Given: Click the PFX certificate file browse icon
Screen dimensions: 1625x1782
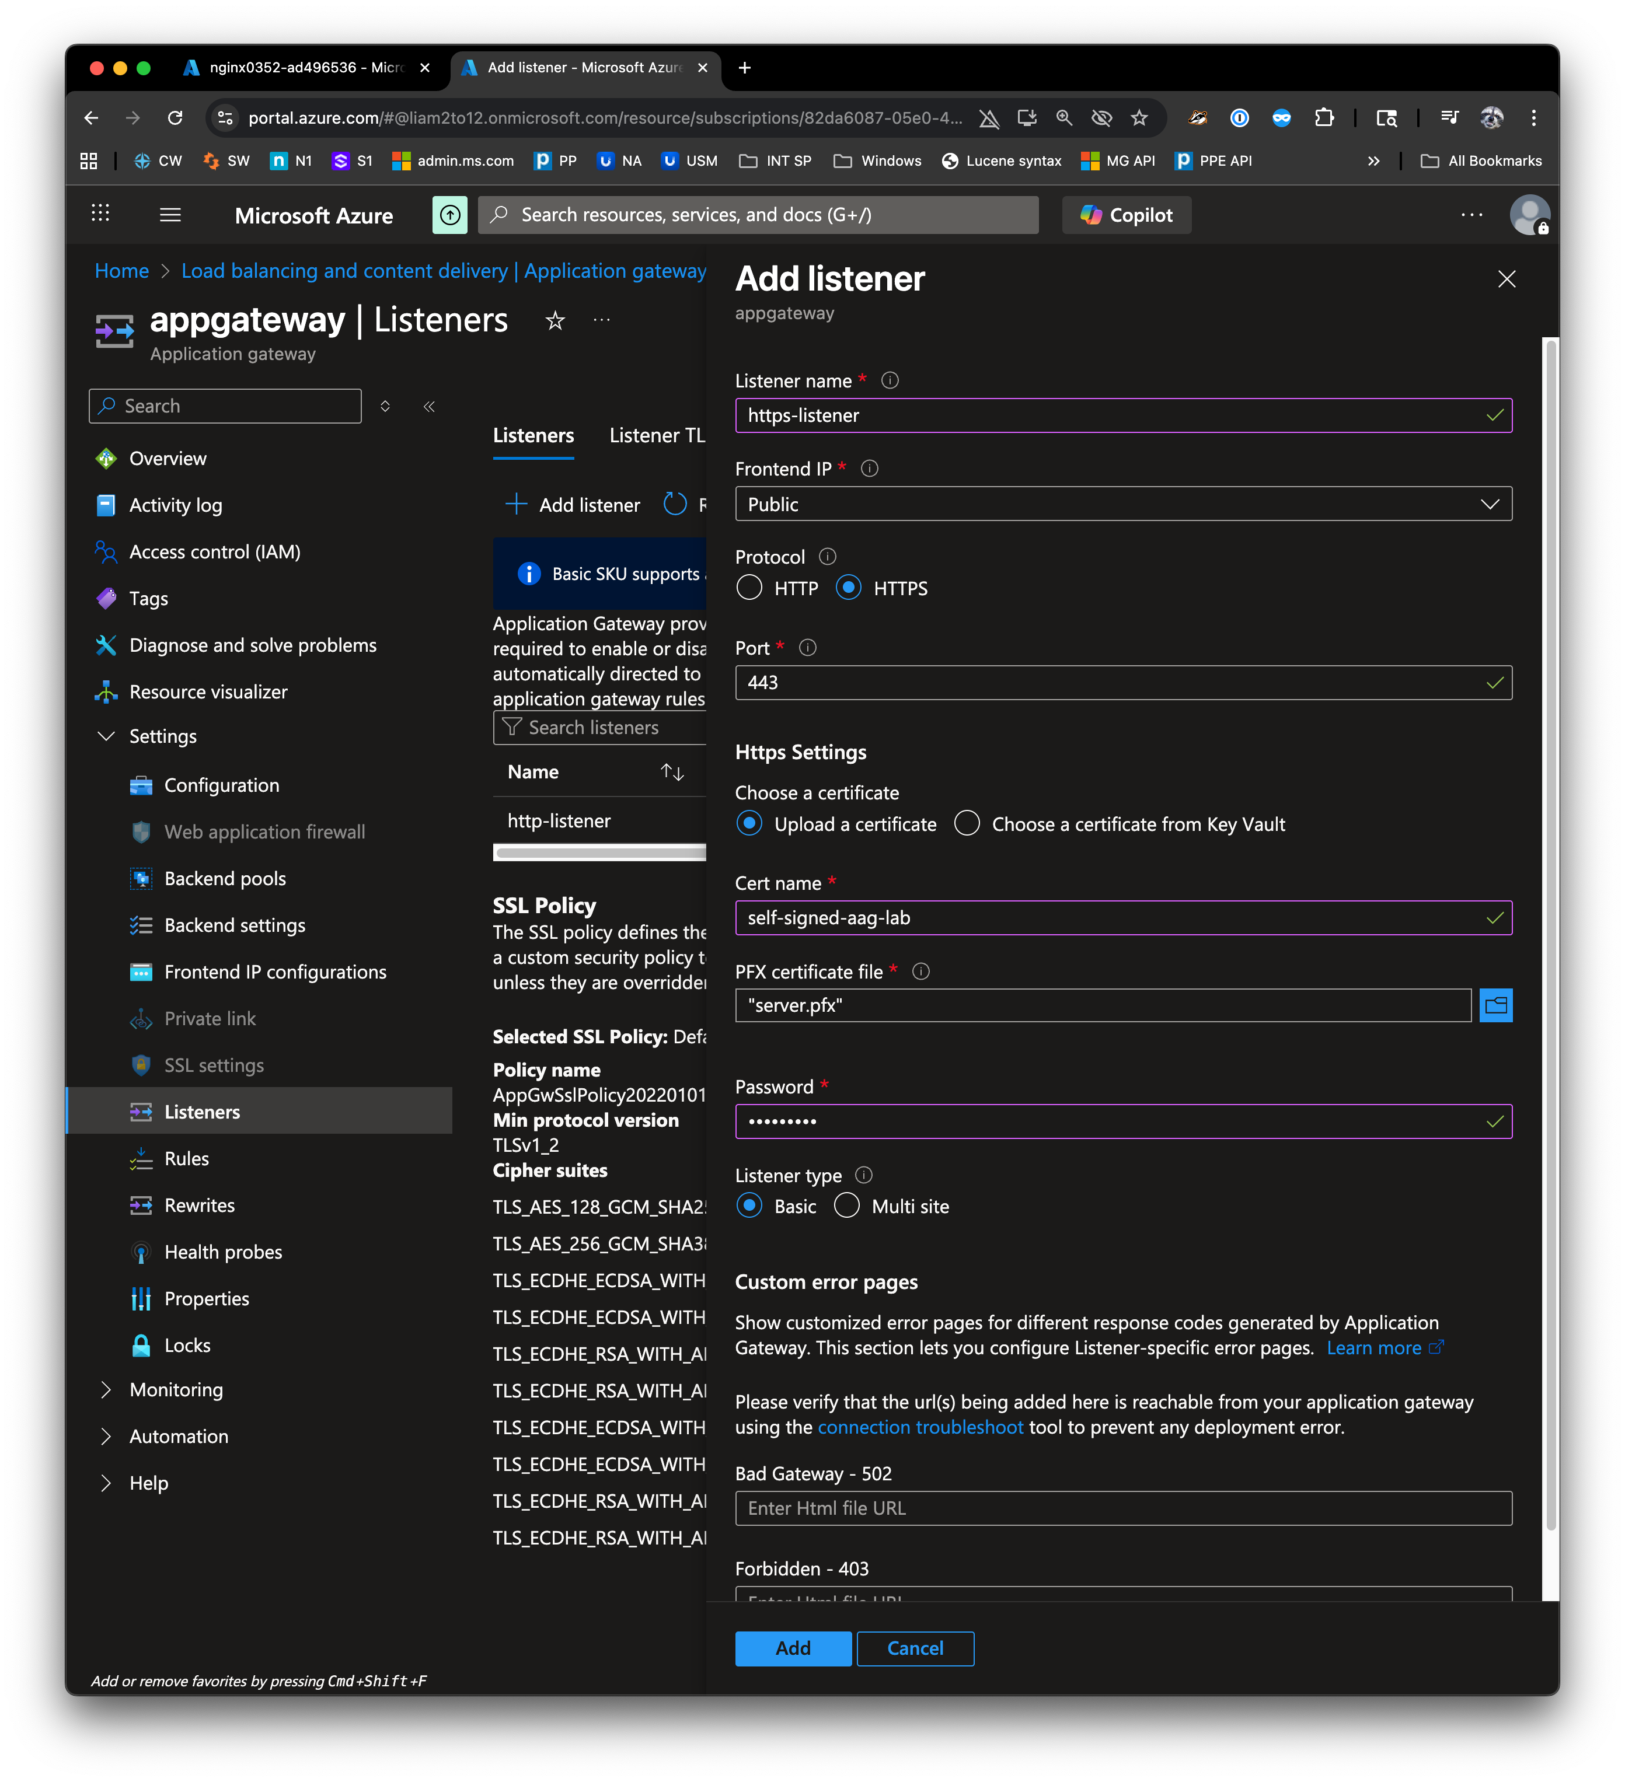Looking at the screenshot, I should tap(1495, 1005).
